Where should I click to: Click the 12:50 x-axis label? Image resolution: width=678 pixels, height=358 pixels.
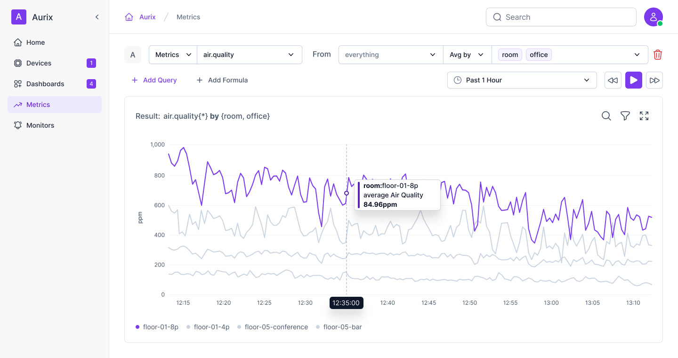click(469, 303)
